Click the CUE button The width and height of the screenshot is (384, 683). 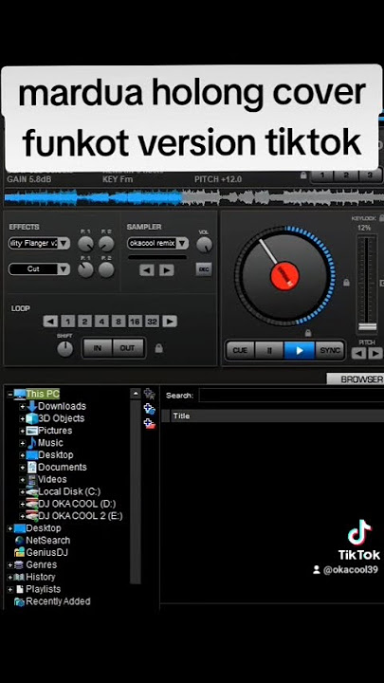click(x=240, y=351)
